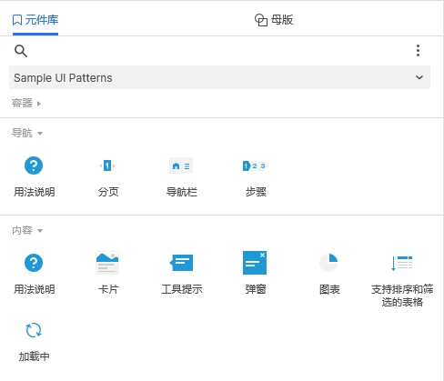This screenshot has width=444, height=381.
Task: Collapse the 导航 section
Action: tap(27, 133)
